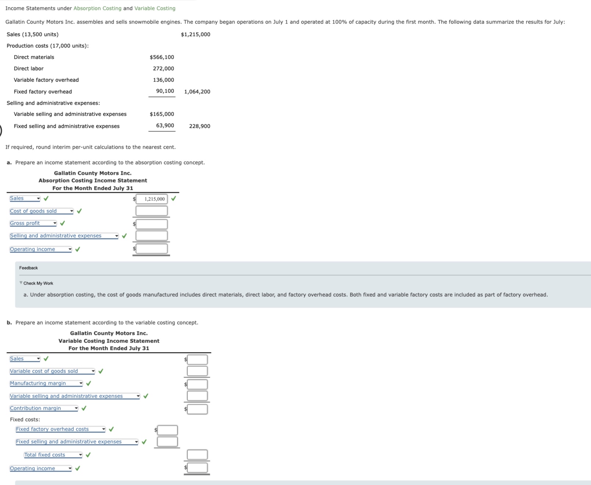Click the '$566,100' direct materials value

[x=162, y=57]
